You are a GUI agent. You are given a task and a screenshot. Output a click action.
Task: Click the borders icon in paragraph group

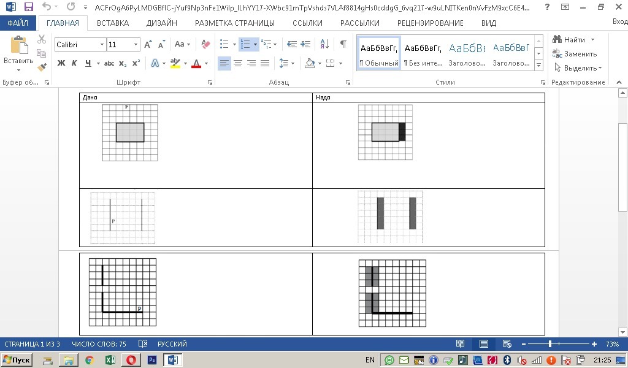tap(331, 63)
